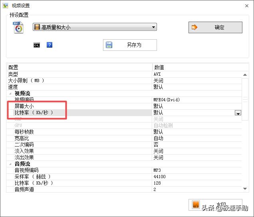254x217 pixels.
Task: Collapse the 视频流 section
Action: (x=10, y=93)
